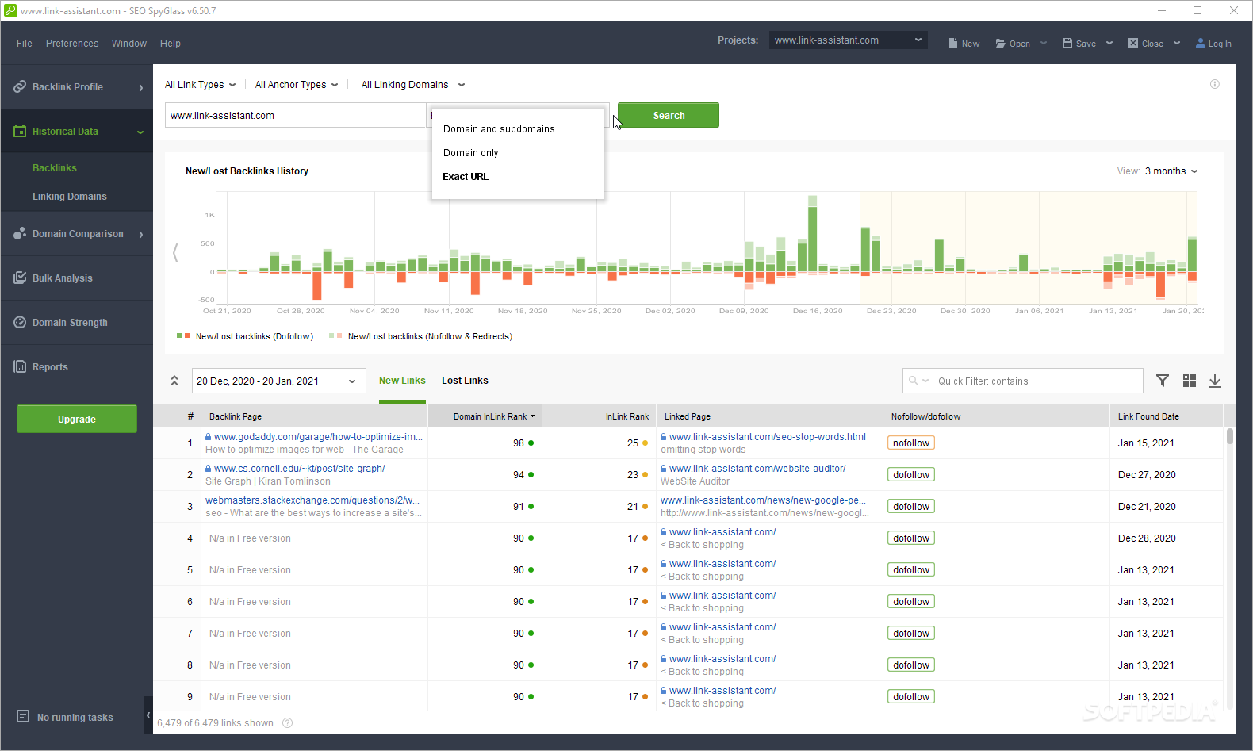Screen dimensions: 1253x751
Task: Click the Backlink Profile link icon
Action: point(20,86)
